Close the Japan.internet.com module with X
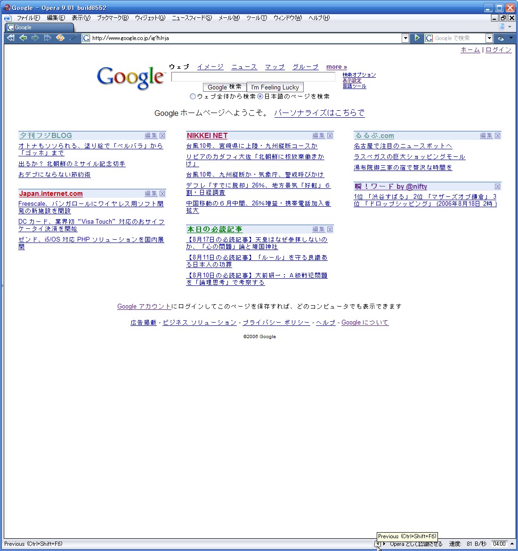Image resolution: width=518 pixels, height=551 pixels. click(x=162, y=194)
